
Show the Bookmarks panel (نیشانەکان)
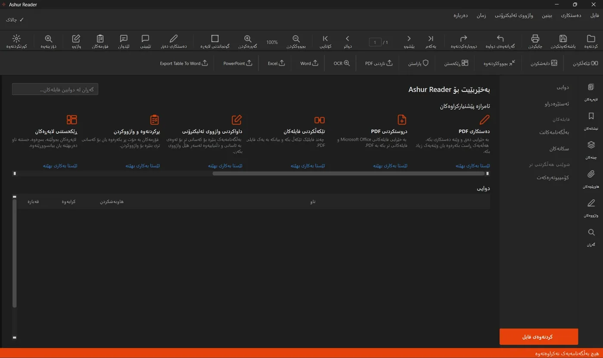pos(591,121)
